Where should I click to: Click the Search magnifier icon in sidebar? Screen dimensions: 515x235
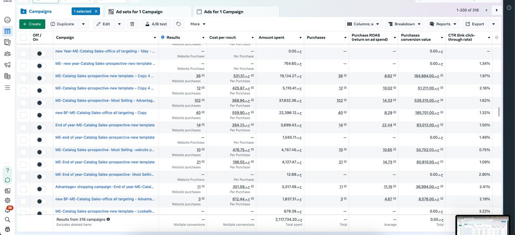pos(7,220)
